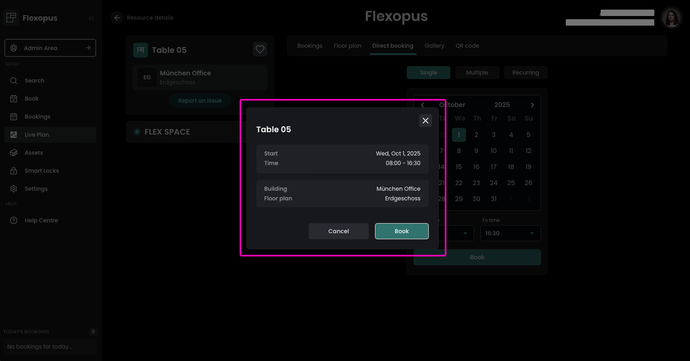This screenshot has height=361, width=690.
Task: Go to next month in calendar
Action: (x=532, y=105)
